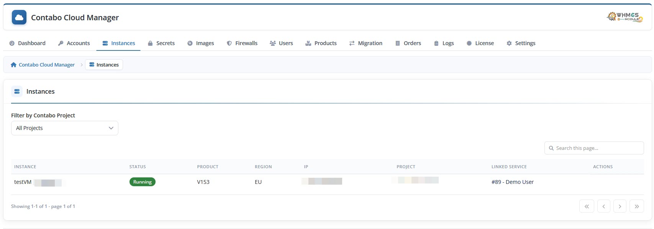Jump to the last page
The image size is (654, 229).
(x=636, y=206)
